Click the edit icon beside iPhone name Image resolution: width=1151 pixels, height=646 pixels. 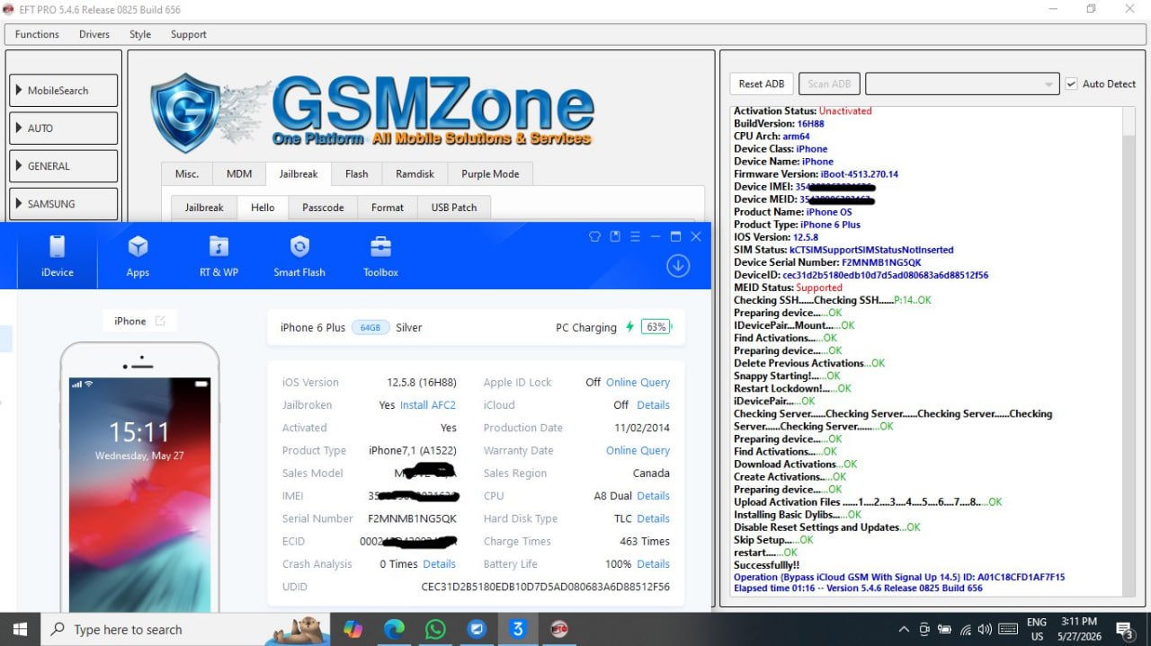click(x=160, y=321)
